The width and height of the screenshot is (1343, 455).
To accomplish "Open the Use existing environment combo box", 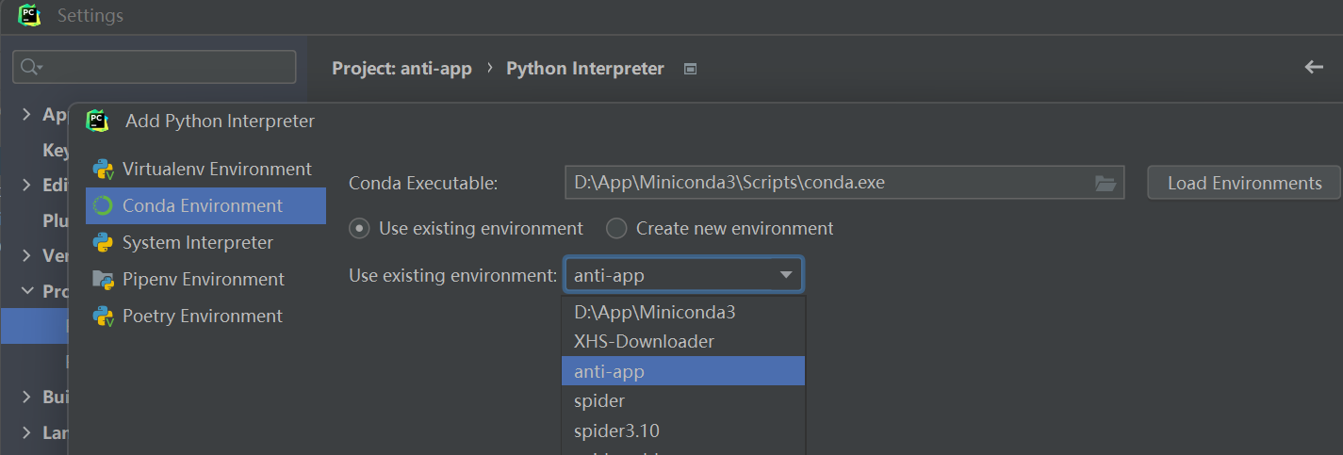I will [x=683, y=275].
